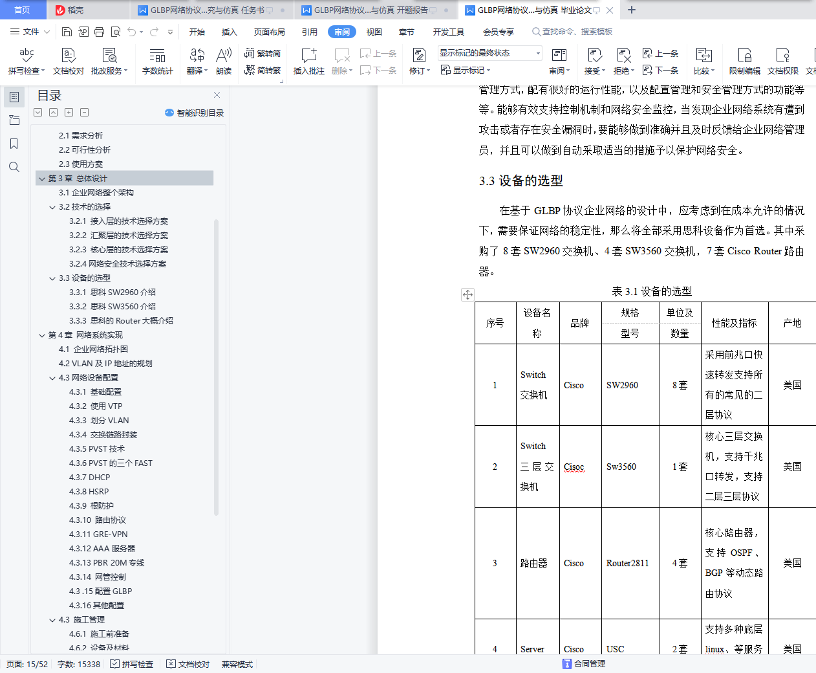
Task: Click 合同管理 in status bar
Action: [x=584, y=664]
